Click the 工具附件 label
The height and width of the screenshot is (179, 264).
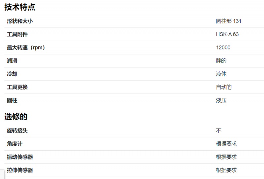[x=17, y=34]
